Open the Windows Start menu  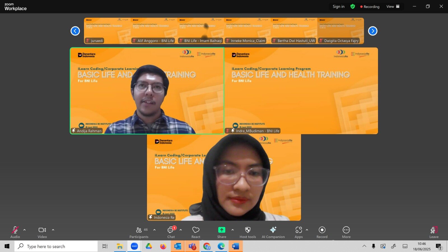click(7, 246)
